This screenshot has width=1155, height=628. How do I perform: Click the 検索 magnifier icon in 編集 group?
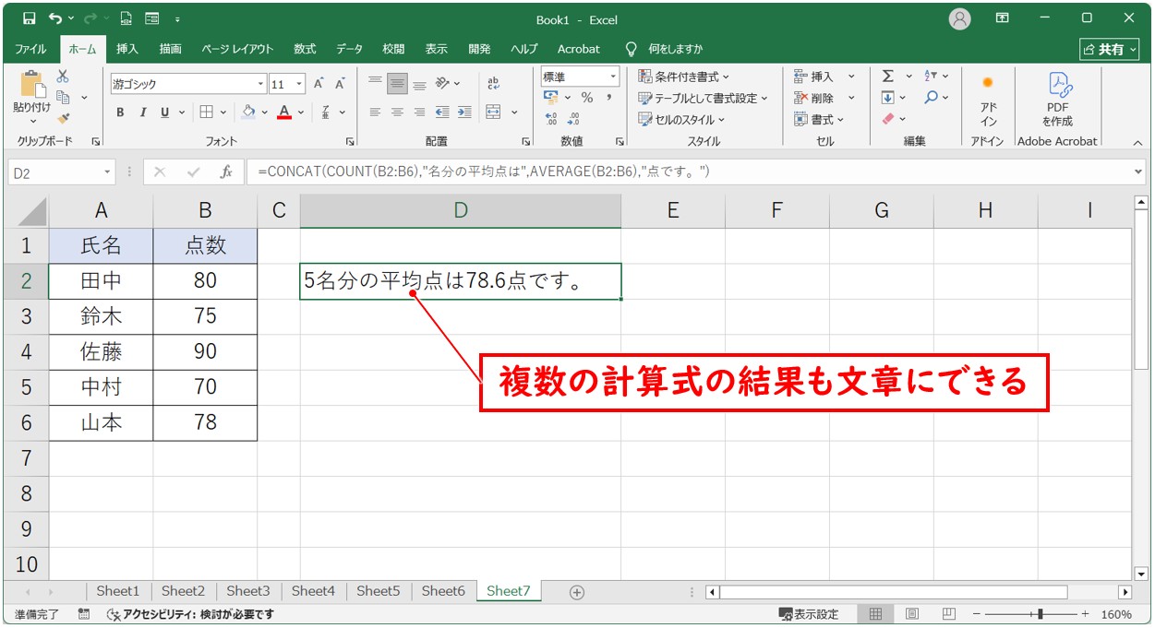(x=932, y=97)
